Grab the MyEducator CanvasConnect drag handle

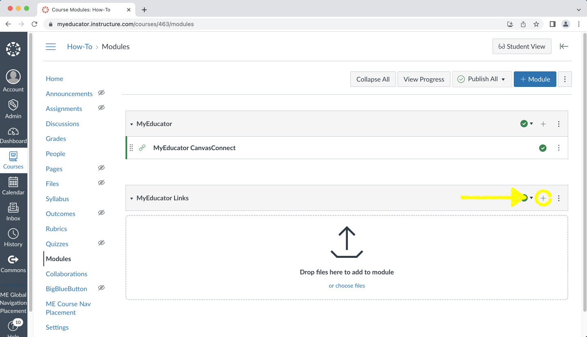131,148
